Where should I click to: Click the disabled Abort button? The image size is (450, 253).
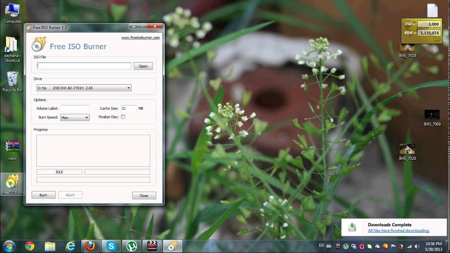70,195
